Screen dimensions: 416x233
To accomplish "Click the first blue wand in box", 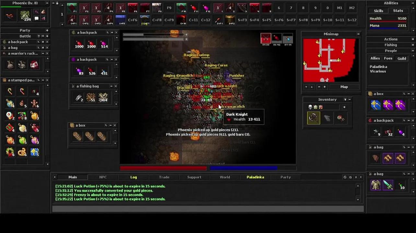I will pyautogui.click(x=376, y=105).
